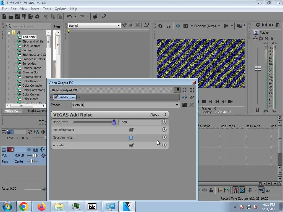
Task: Enable the Gaussian noise checkbox
Action: (x=131, y=138)
